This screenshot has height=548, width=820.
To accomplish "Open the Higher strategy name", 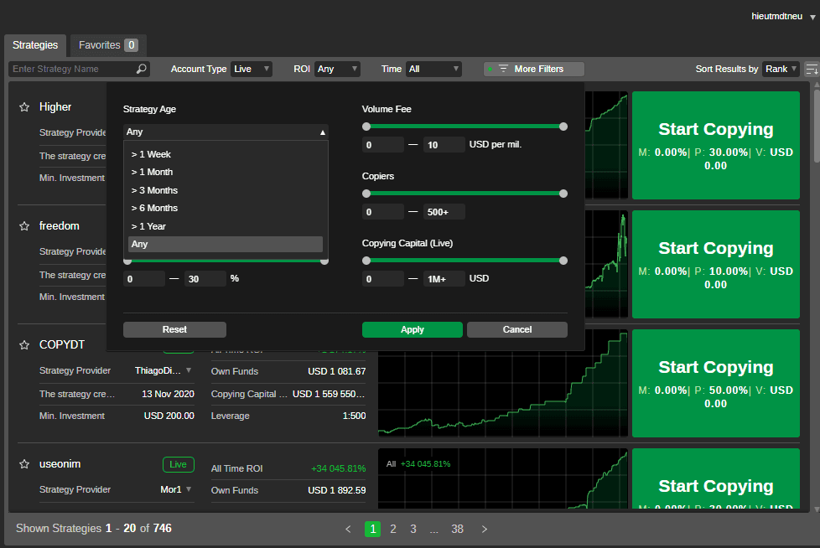I will [54, 107].
